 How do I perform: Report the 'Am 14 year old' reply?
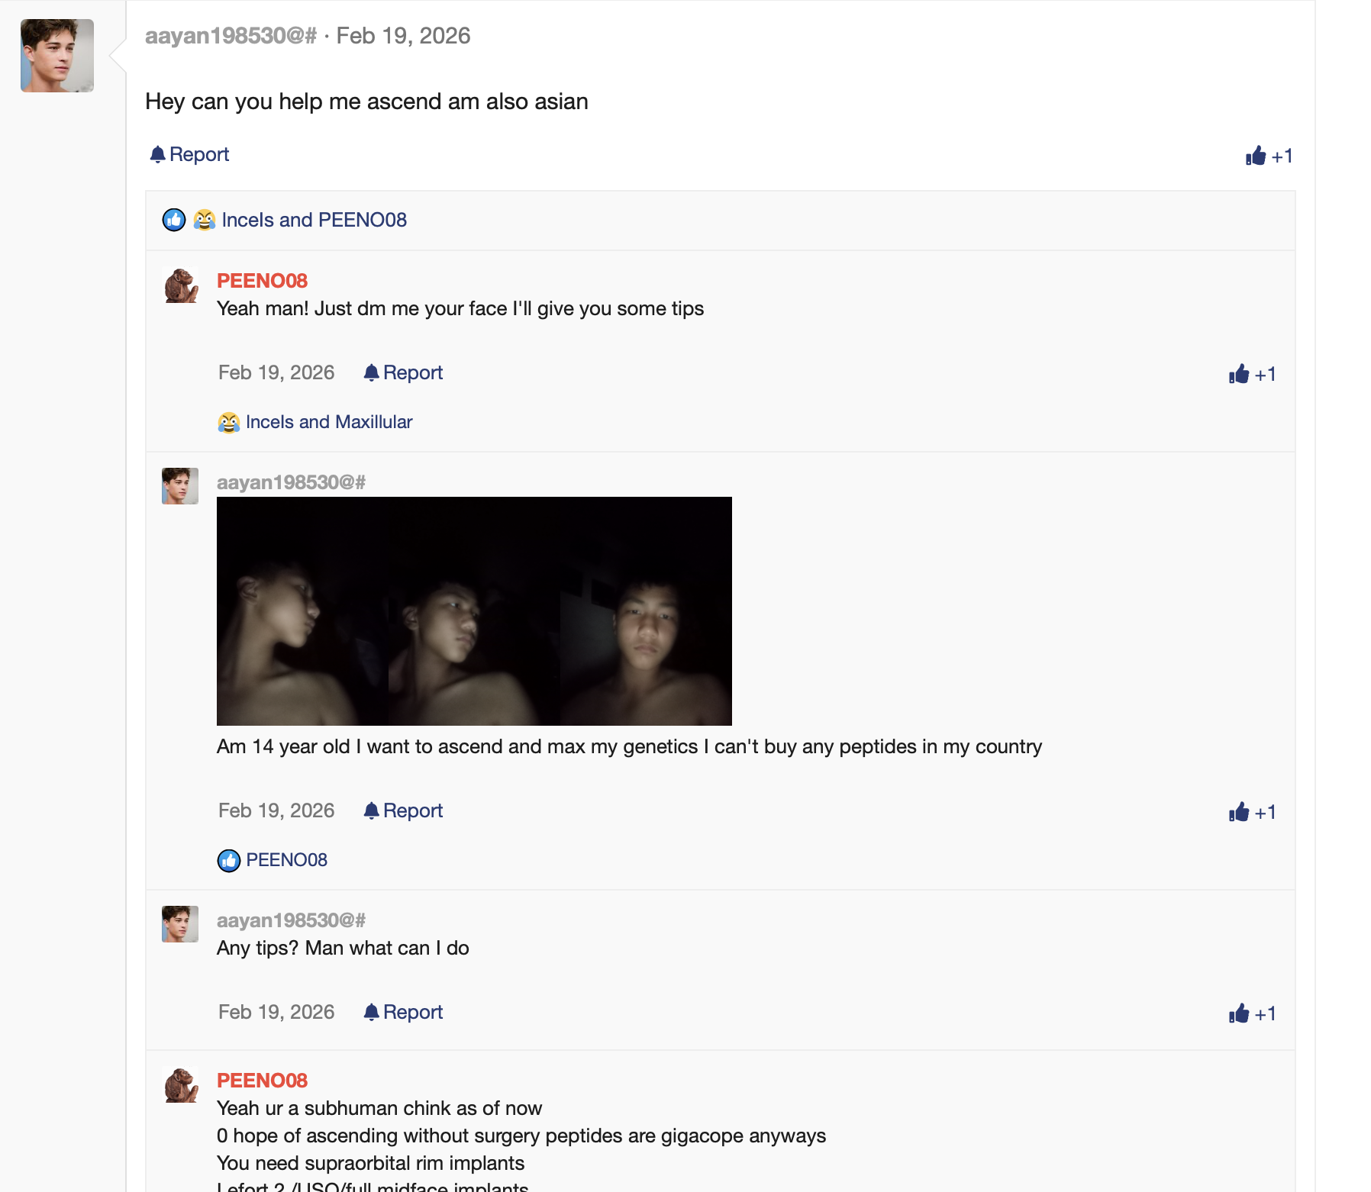click(404, 810)
